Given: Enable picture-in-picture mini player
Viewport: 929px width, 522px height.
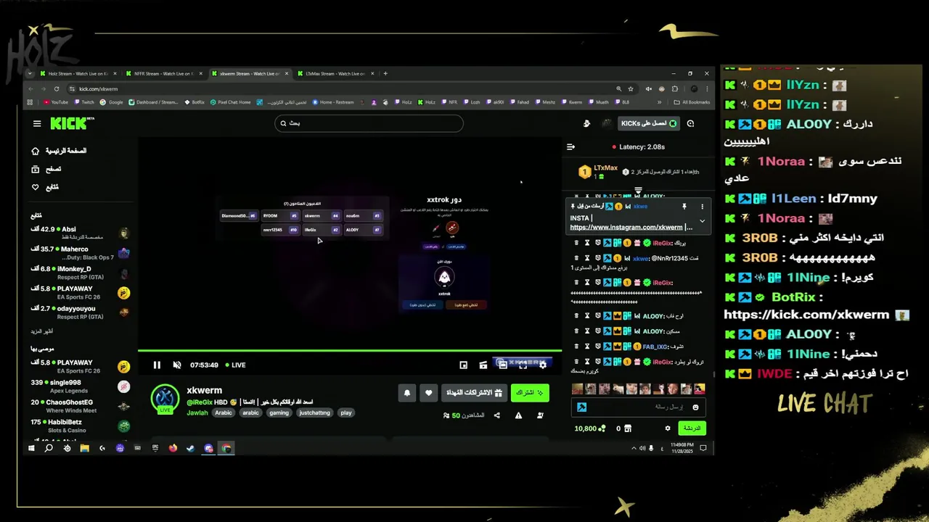Looking at the screenshot, I should pyautogui.click(x=464, y=365).
